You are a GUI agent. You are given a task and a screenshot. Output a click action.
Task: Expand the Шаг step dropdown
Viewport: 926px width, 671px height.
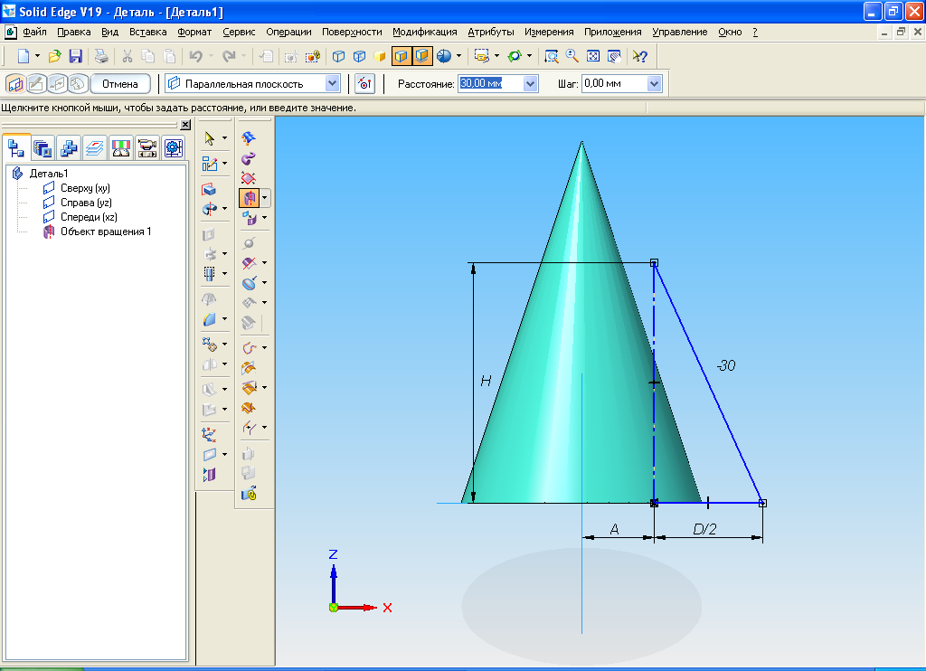point(654,84)
